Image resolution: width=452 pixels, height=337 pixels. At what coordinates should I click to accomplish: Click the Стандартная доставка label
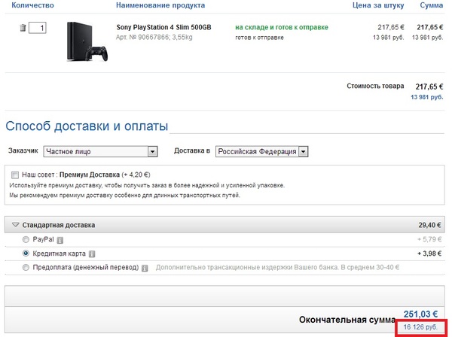pyautogui.click(x=59, y=225)
